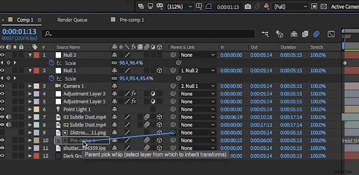
Task: Open the viewer magnification dropdown at 112%
Action: tap(179, 7)
